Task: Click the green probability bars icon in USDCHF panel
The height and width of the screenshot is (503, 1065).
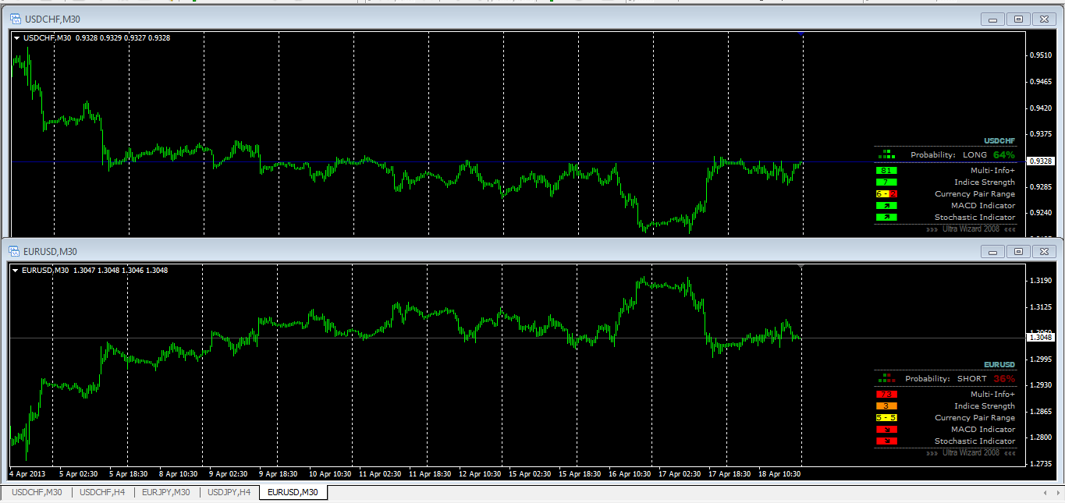Action: pyautogui.click(x=886, y=154)
